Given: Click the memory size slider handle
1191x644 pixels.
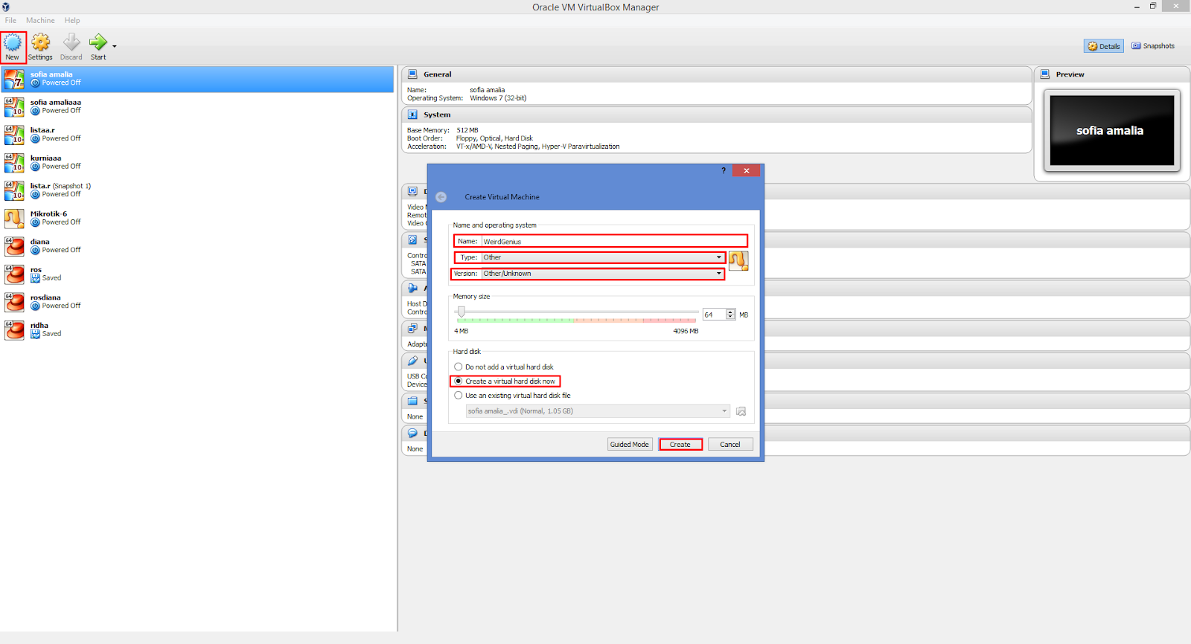Looking at the screenshot, I should (462, 312).
